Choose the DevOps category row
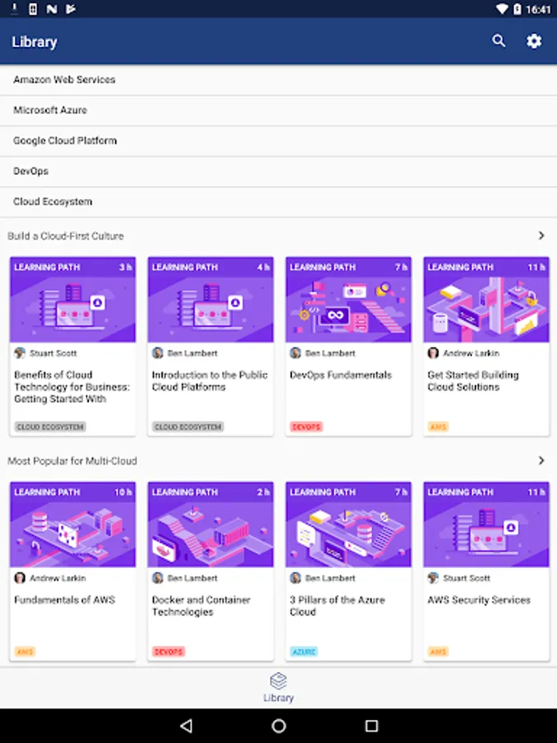557x743 pixels. point(279,171)
